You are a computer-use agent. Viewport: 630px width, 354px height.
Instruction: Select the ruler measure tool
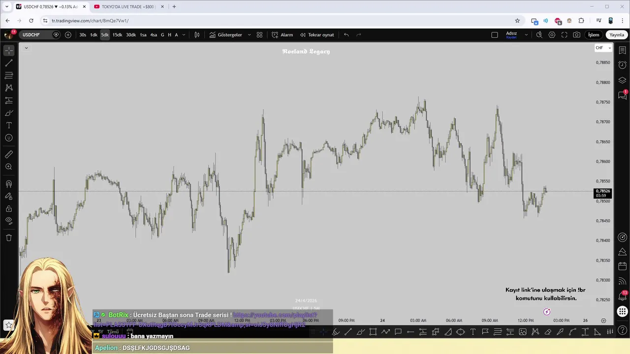(9, 154)
